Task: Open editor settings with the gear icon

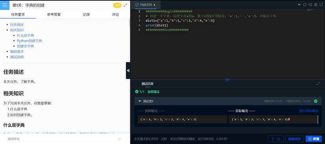Action: [x=316, y=5]
